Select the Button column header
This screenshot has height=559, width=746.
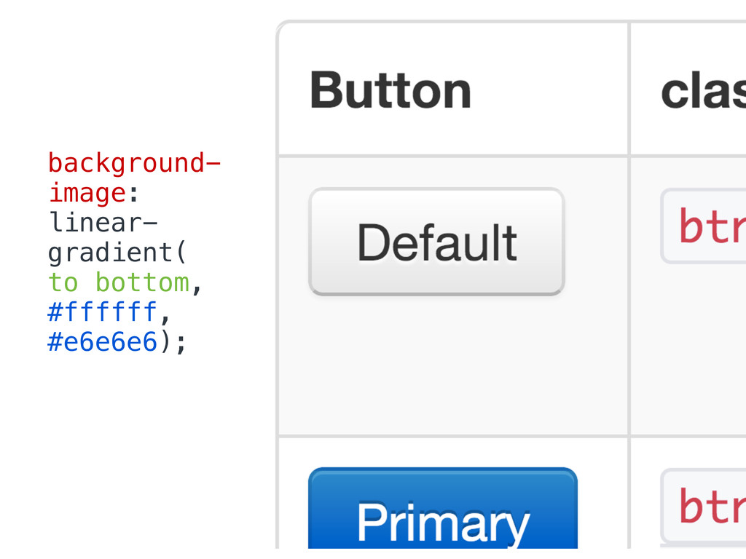pyautogui.click(x=390, y=90)
